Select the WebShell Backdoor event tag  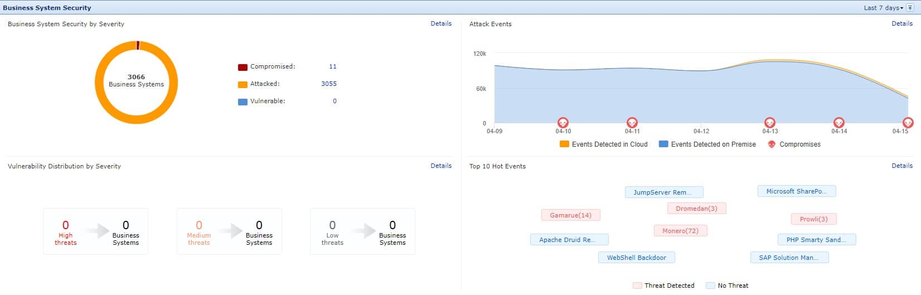coord(636,258)
